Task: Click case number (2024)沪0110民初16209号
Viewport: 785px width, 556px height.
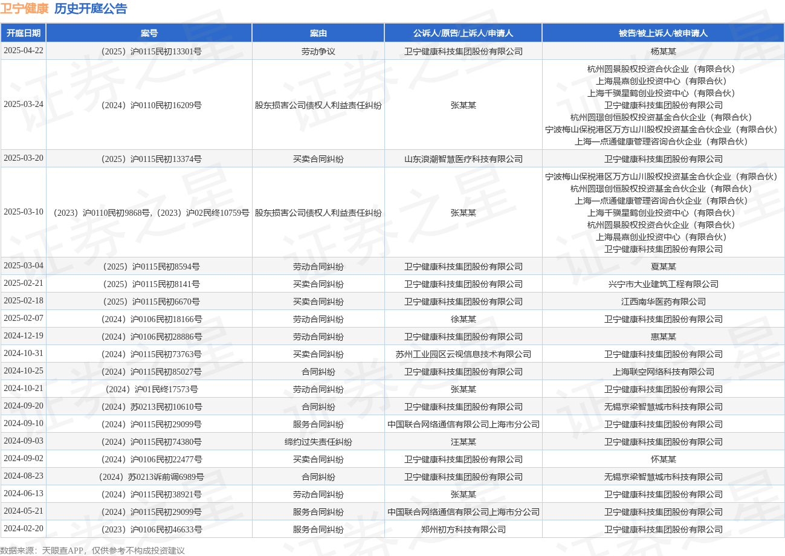Action: (x=149, y=105)
